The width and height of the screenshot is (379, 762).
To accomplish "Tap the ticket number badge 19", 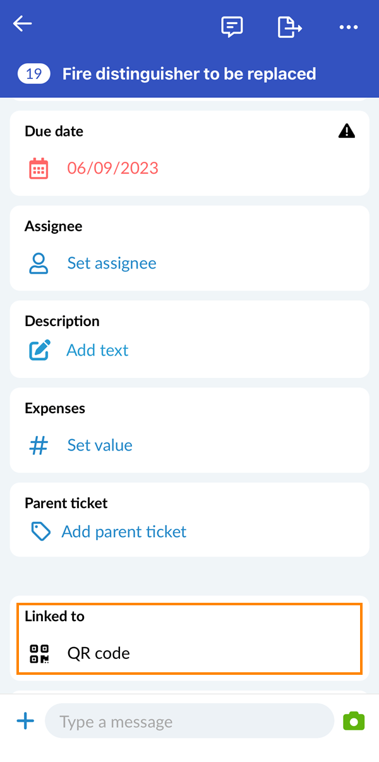I will point(33,73).
